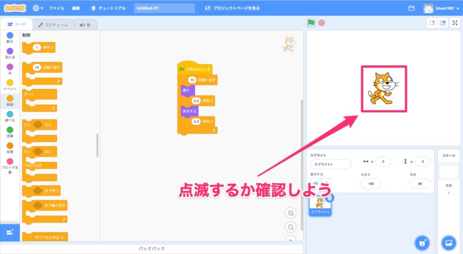Switch to the small stage layout
463x254 pixels.
point(431,23)
